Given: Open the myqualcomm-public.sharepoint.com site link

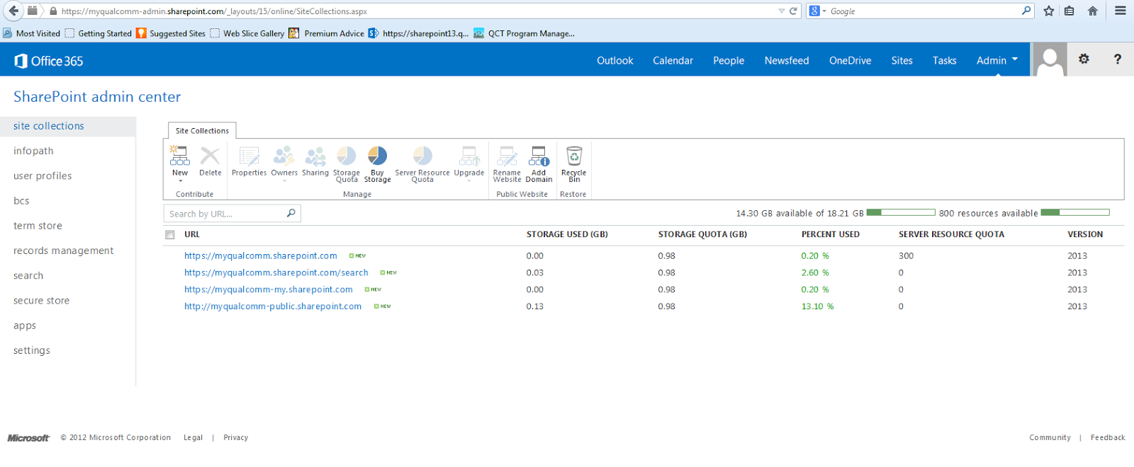Looking at the screenshot, I should [273, 307].
